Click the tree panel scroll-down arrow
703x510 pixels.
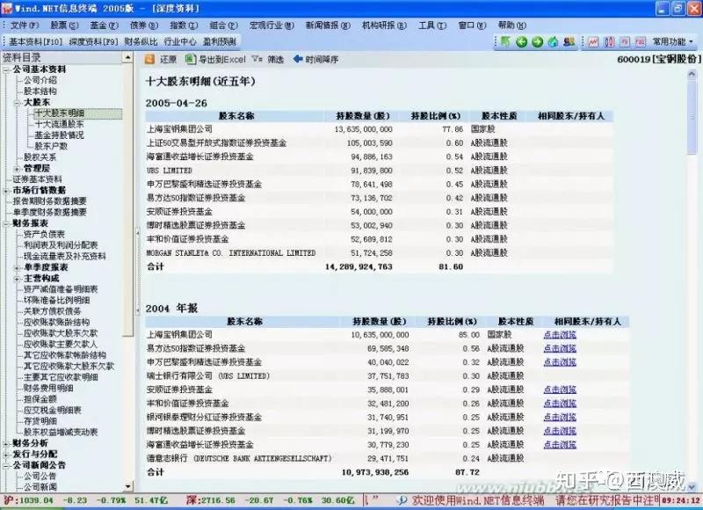(128, 486)
